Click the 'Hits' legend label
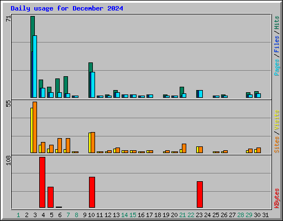 tap(276, 23)
